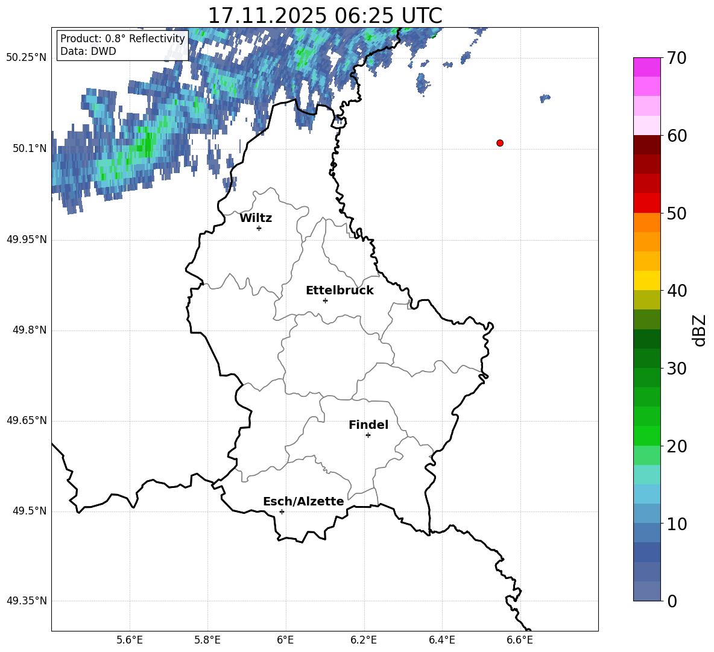Click the 30 tick on the colorbar
The width and height of the screenshot is (714, 652).
[x=677, y=369]
